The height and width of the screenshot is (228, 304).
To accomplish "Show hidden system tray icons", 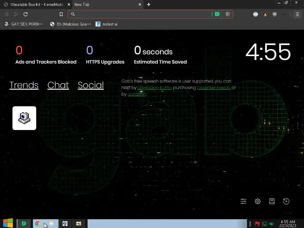I will pyautogui.click(x=250, y=224).
